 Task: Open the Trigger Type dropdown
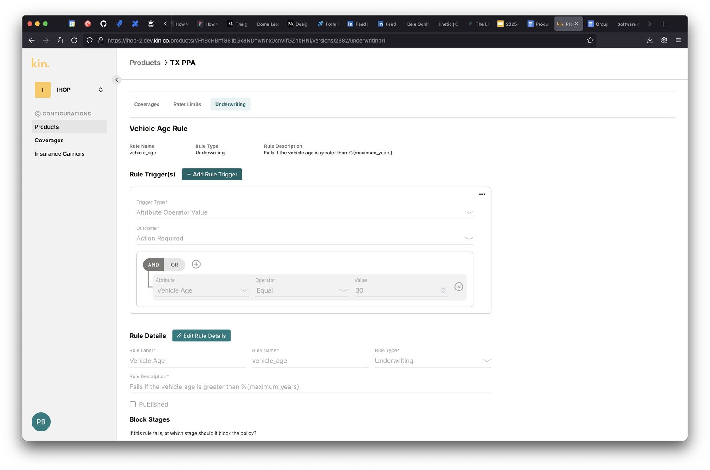pyautogui.click(x=305, y=212)
